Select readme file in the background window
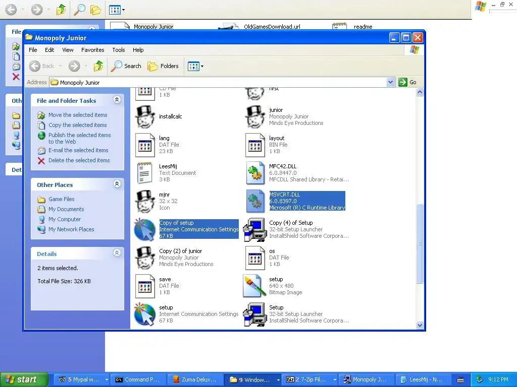Screen dimensions: 517x387 click(x=363, y=27)
